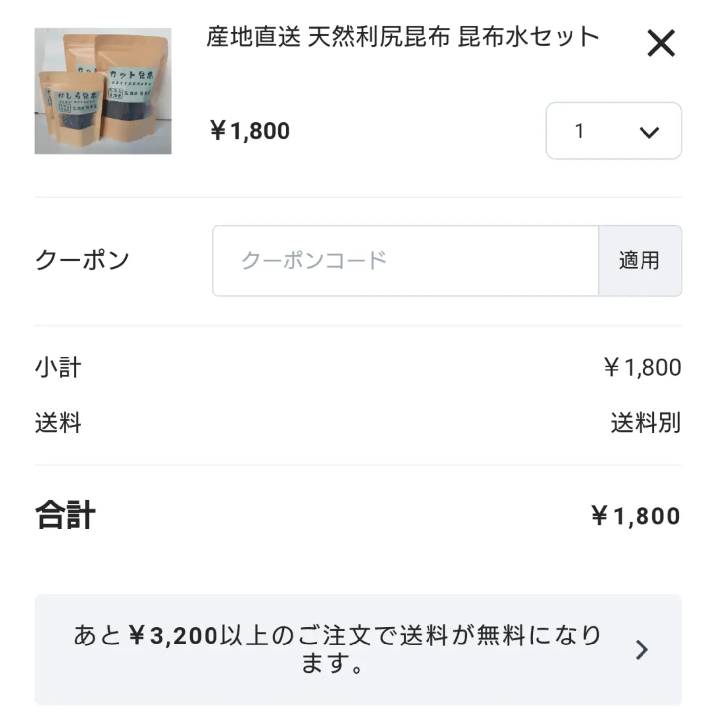The width and height of the screenshot is (715, 715).
Task: Click the 送料別 shipping value
Action: tap(645, 423)
